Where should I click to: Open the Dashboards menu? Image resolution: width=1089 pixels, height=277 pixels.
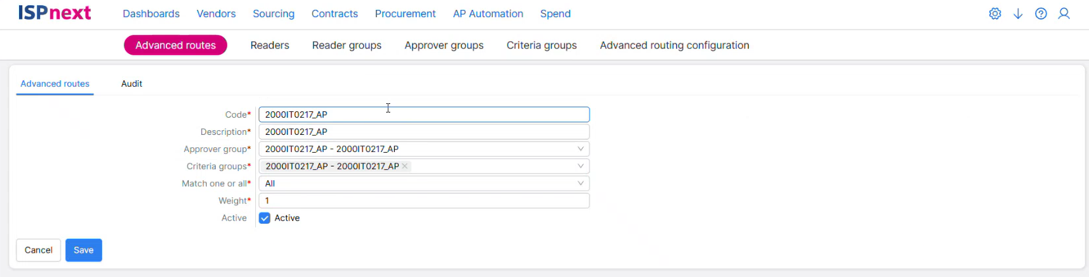pyautogui.click(x=151, y=14)
